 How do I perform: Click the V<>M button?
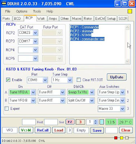[26, 130]
